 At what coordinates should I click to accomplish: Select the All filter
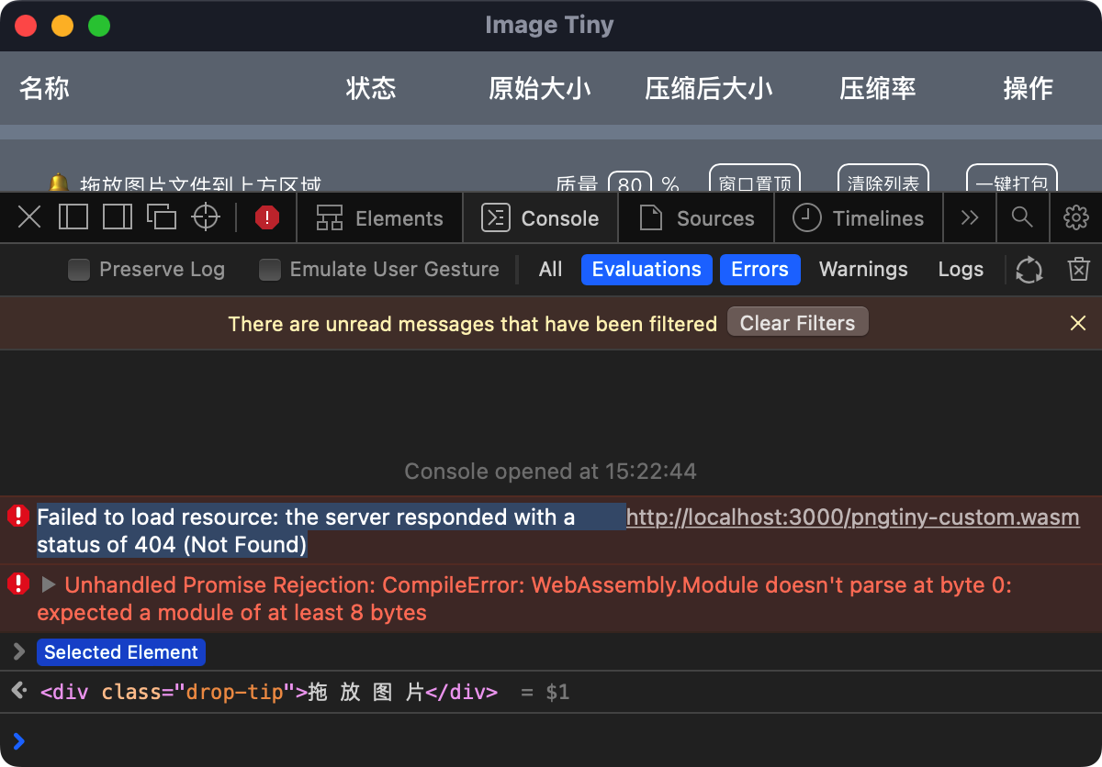coord(551,270)
